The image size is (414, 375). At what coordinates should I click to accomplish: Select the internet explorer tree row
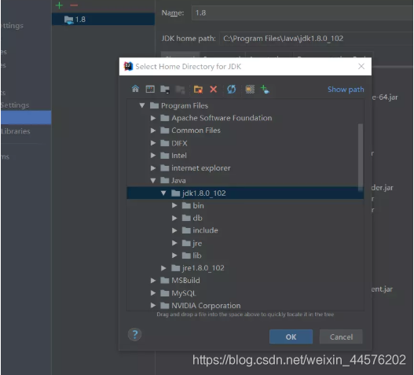tap(245, 167)
